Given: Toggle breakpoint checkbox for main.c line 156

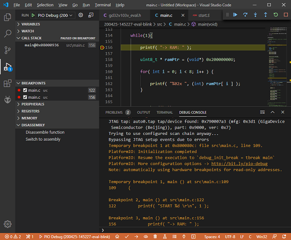Looking at the screenshot, I should (25, 97).
